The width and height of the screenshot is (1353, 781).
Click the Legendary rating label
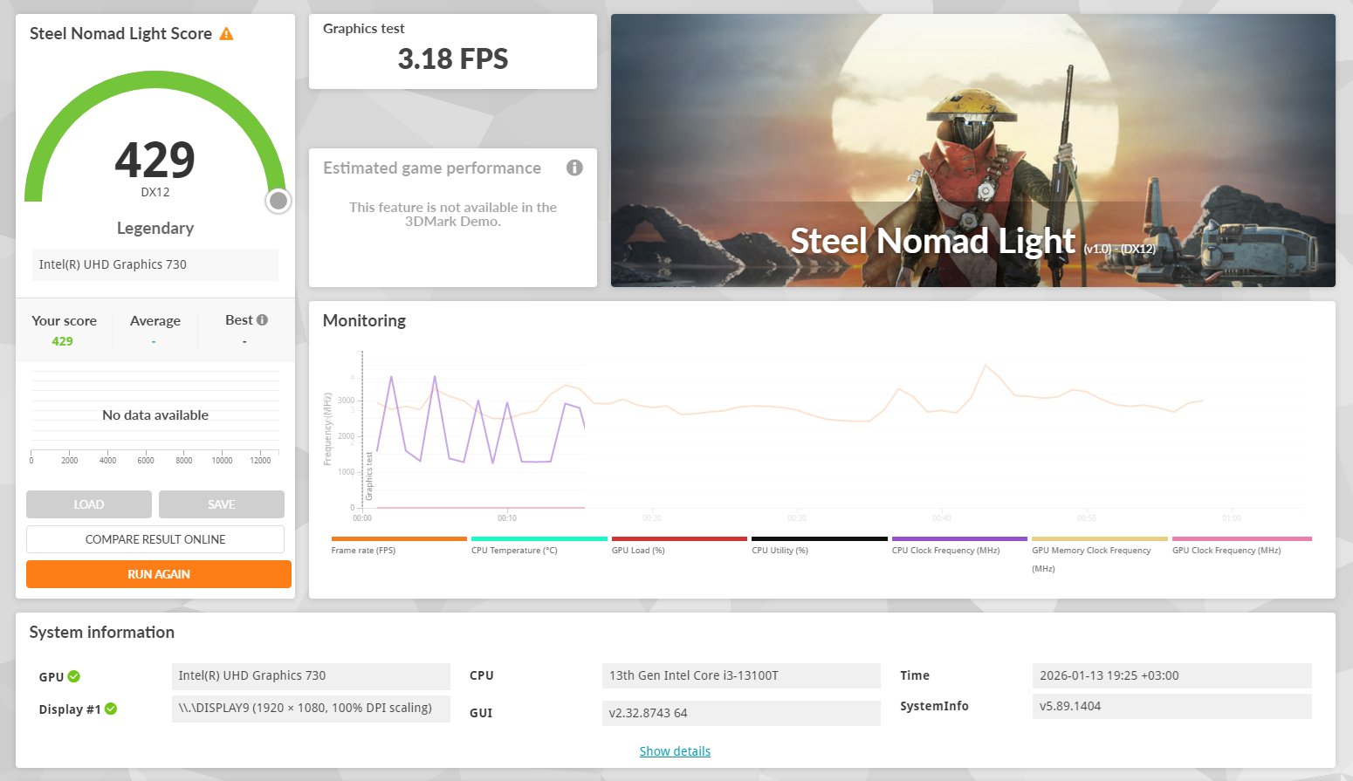(x=155, y=229)
